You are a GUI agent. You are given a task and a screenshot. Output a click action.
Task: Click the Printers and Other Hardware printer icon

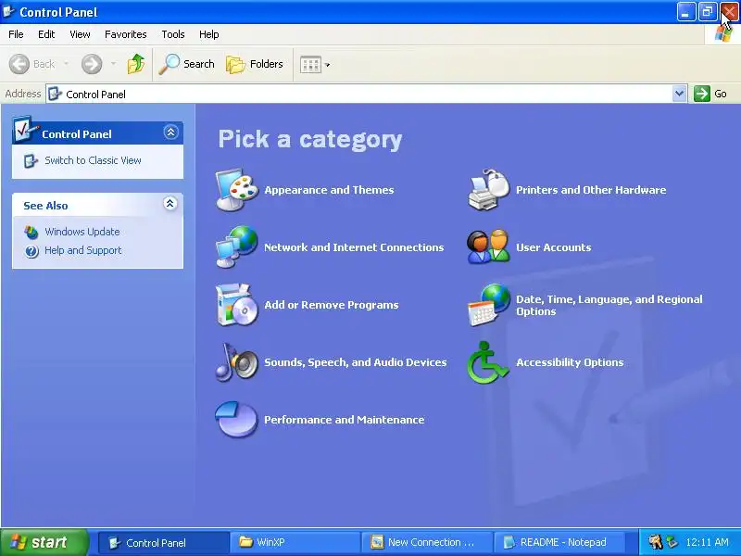489,190
